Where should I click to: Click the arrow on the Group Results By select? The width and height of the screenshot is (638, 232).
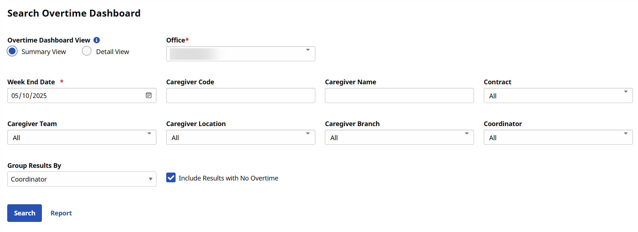[151, 179]
